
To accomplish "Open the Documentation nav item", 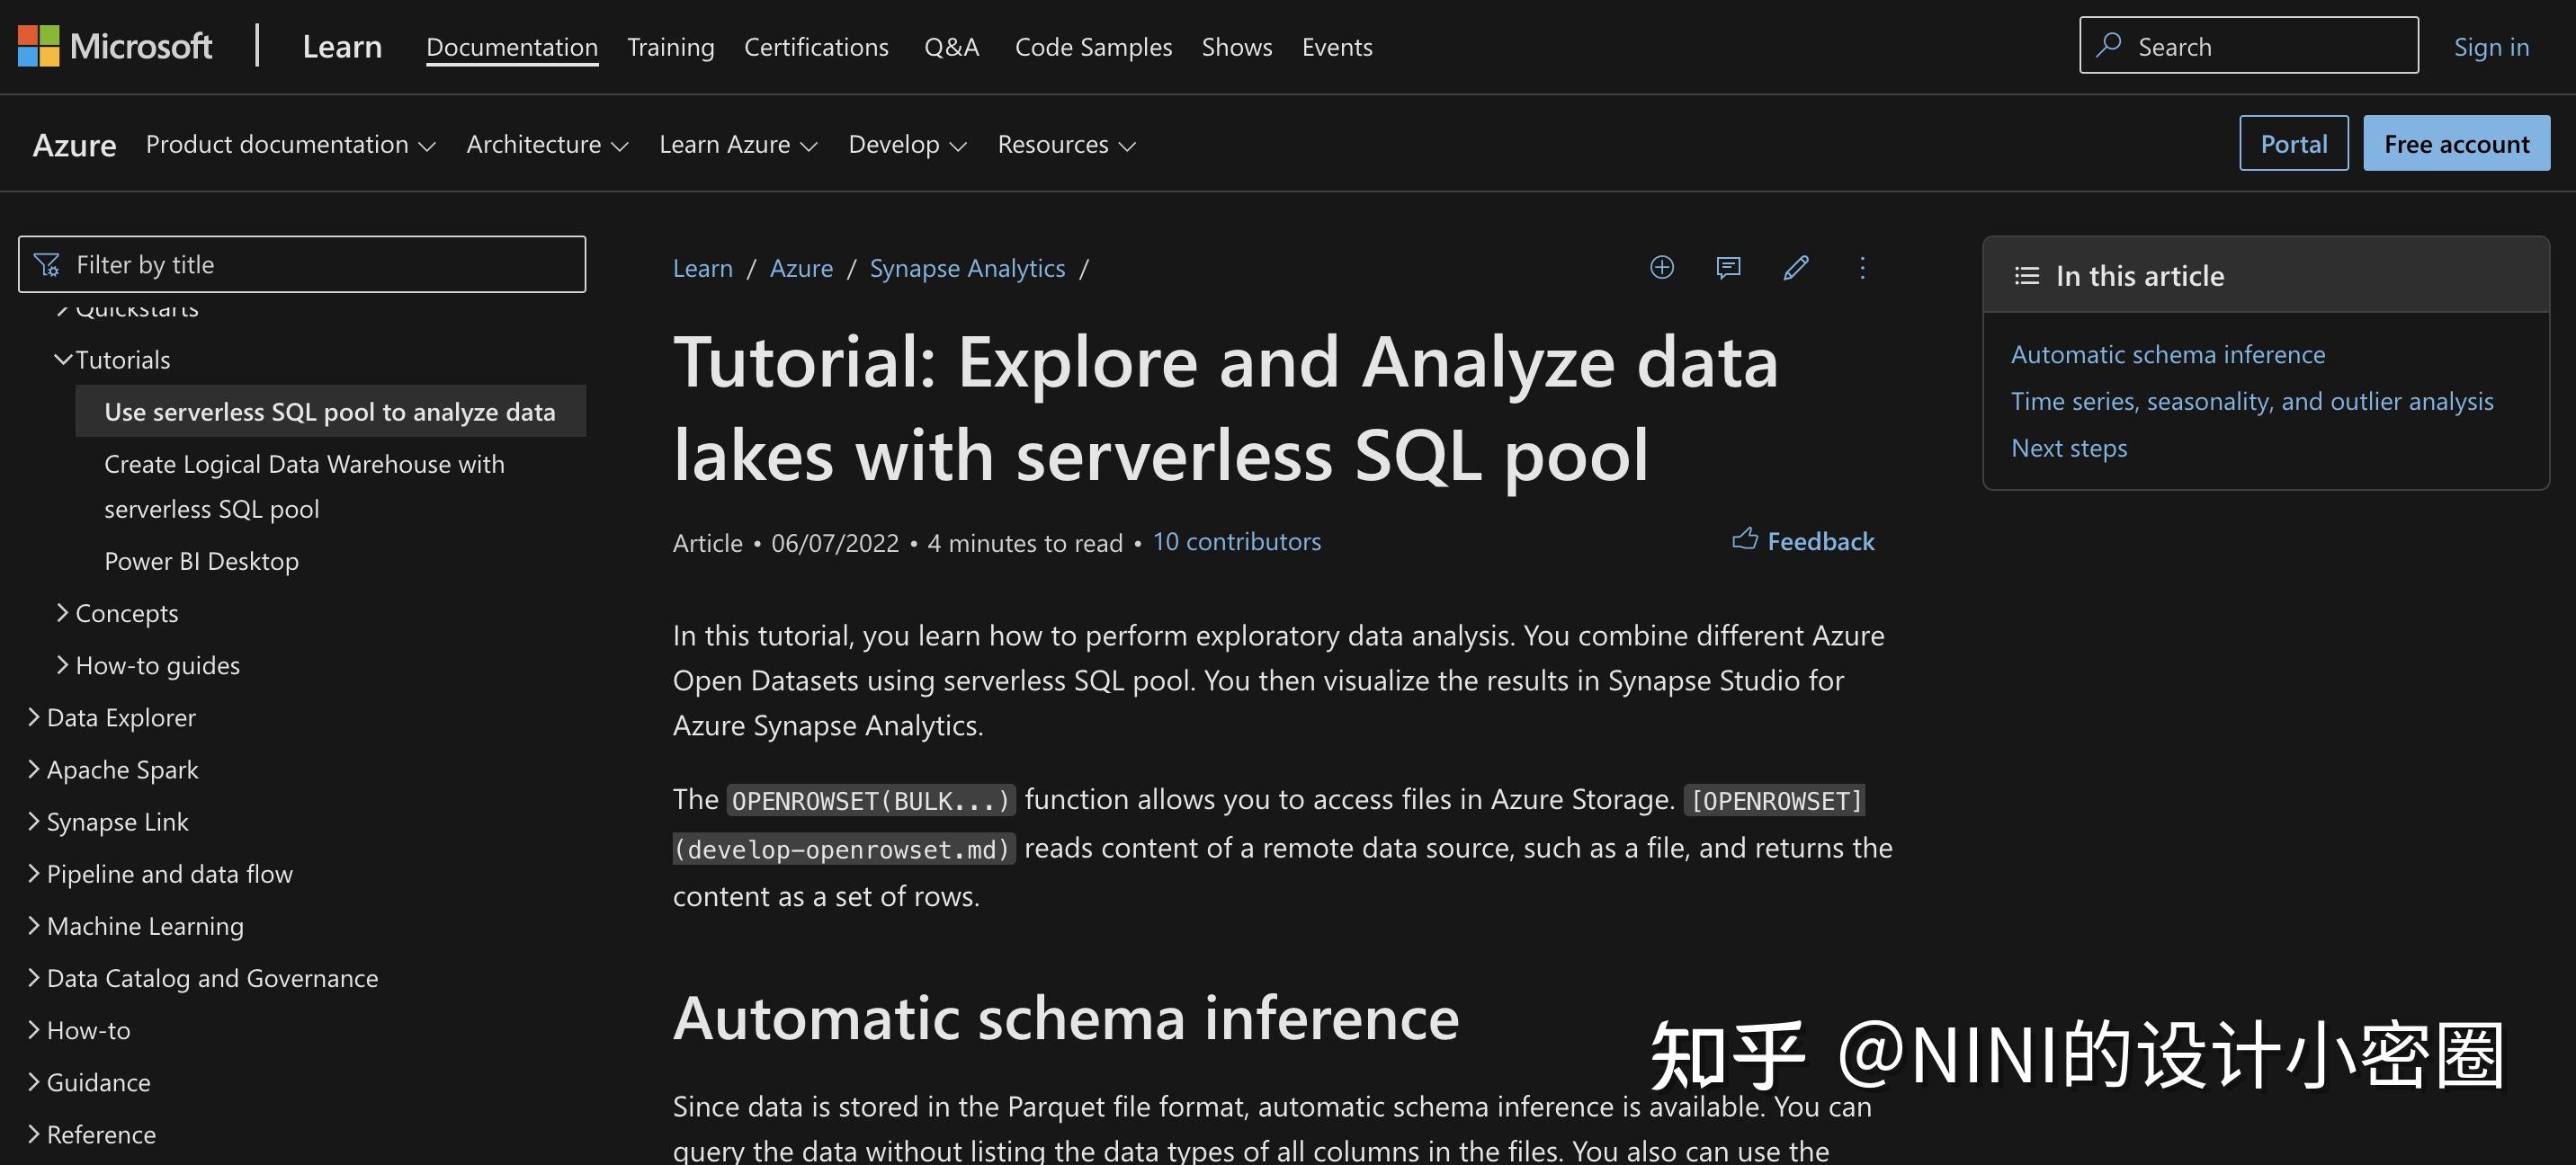I will coord(512,47).
